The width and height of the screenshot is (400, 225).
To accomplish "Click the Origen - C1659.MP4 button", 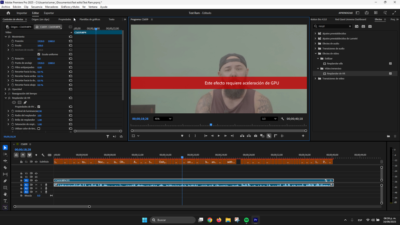I will click(x=19, y=27).
